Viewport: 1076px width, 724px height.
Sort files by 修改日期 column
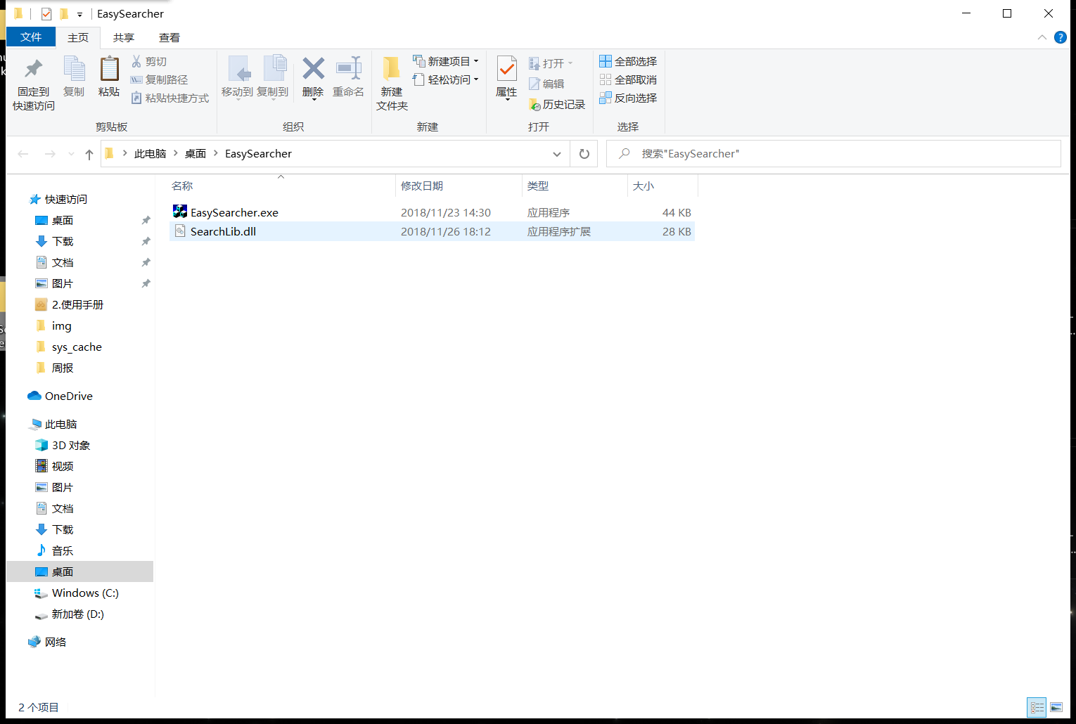[422, 186]
